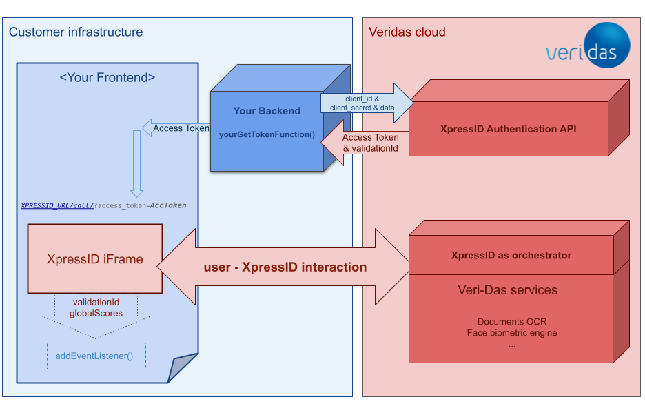The image size is (645, 408).
Task: Select the Your Backend cube
Action: tap(280, 119)
